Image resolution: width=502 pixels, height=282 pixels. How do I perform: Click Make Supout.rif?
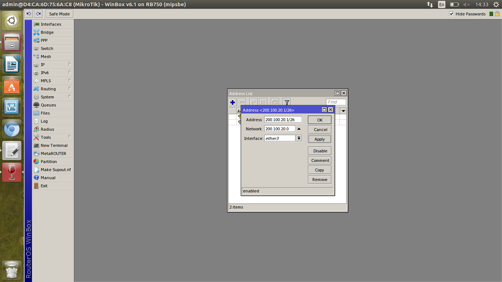point(53,170)
